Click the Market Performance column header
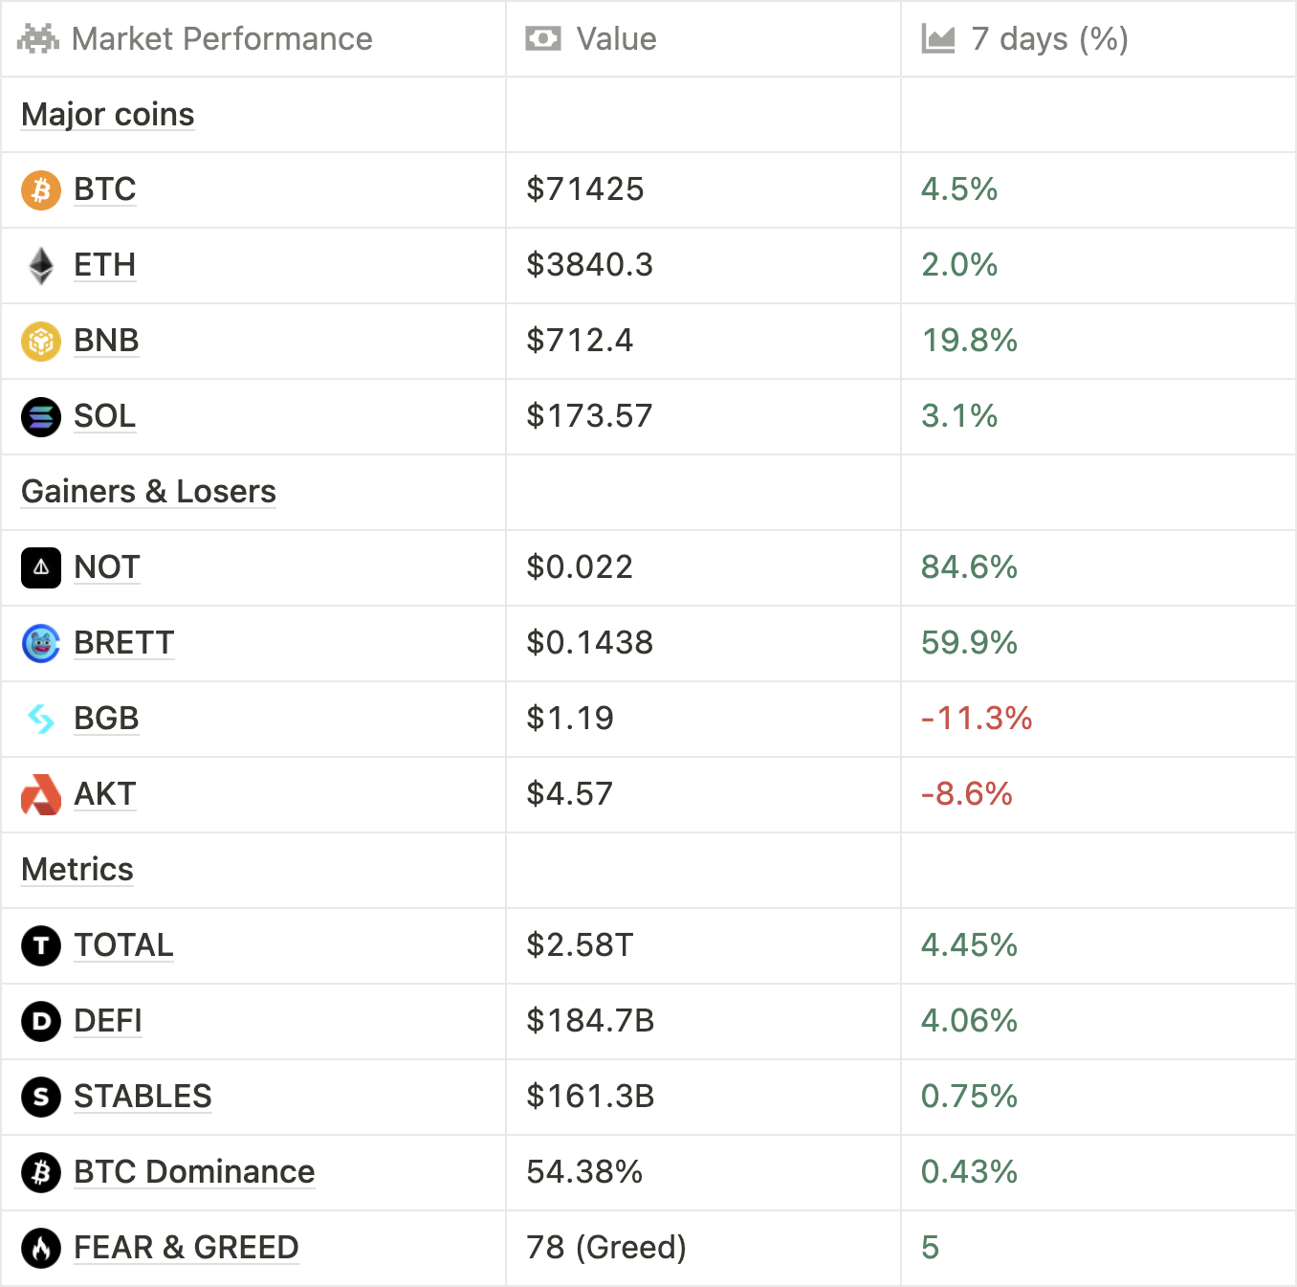This screenshot has width=1297, height=1287. coord(222,39)
